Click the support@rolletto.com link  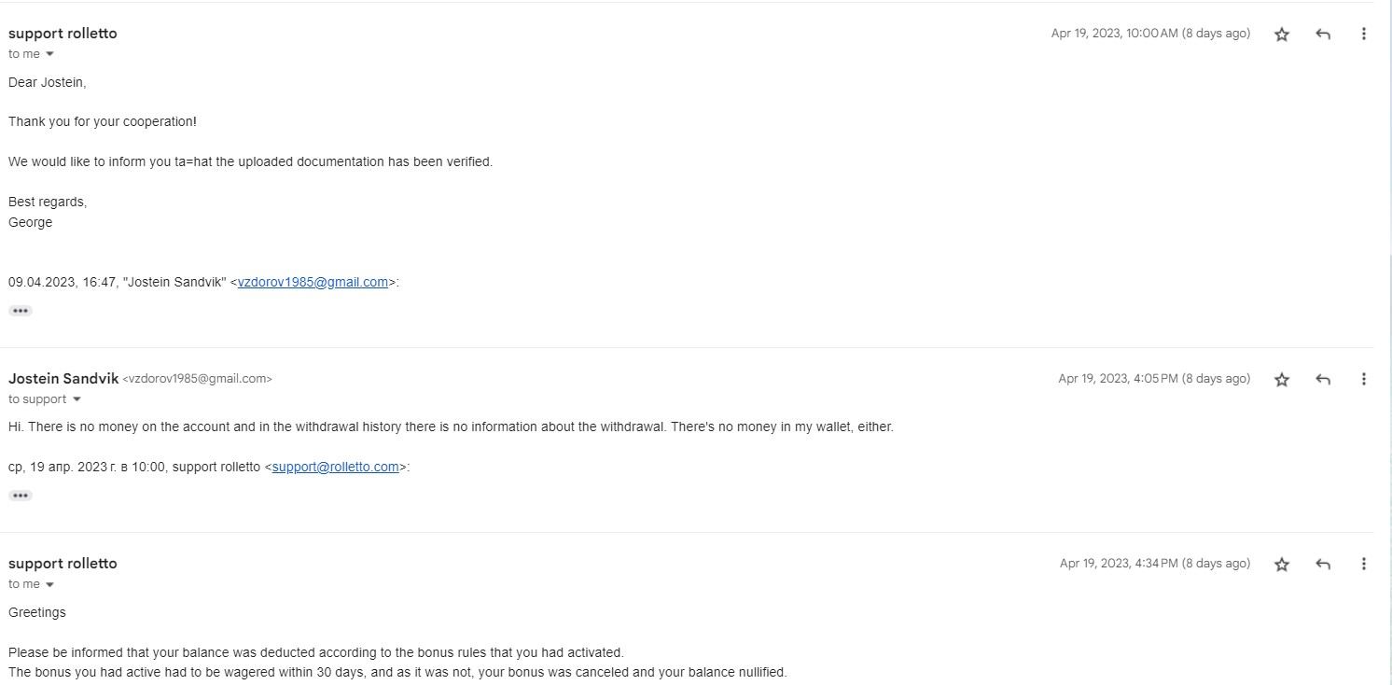pyautogui.click(x=335, y=467)
